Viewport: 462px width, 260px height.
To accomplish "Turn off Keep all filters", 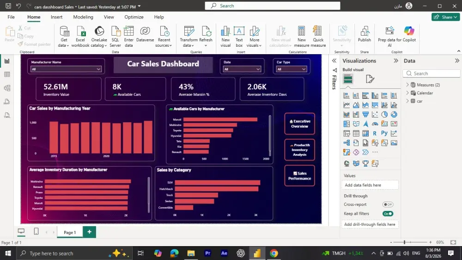I will click(x=388, y=214).
